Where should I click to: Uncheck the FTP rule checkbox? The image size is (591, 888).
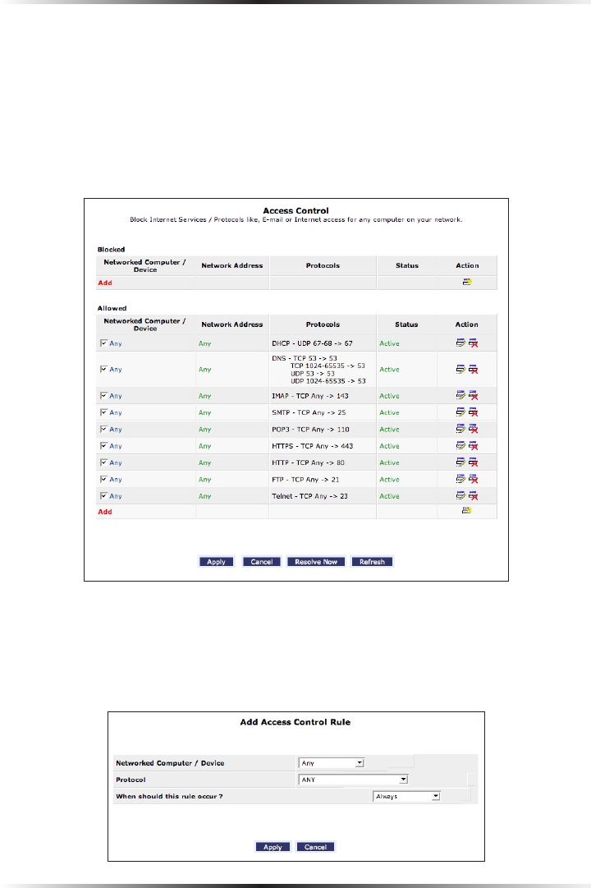click(103, 479)
